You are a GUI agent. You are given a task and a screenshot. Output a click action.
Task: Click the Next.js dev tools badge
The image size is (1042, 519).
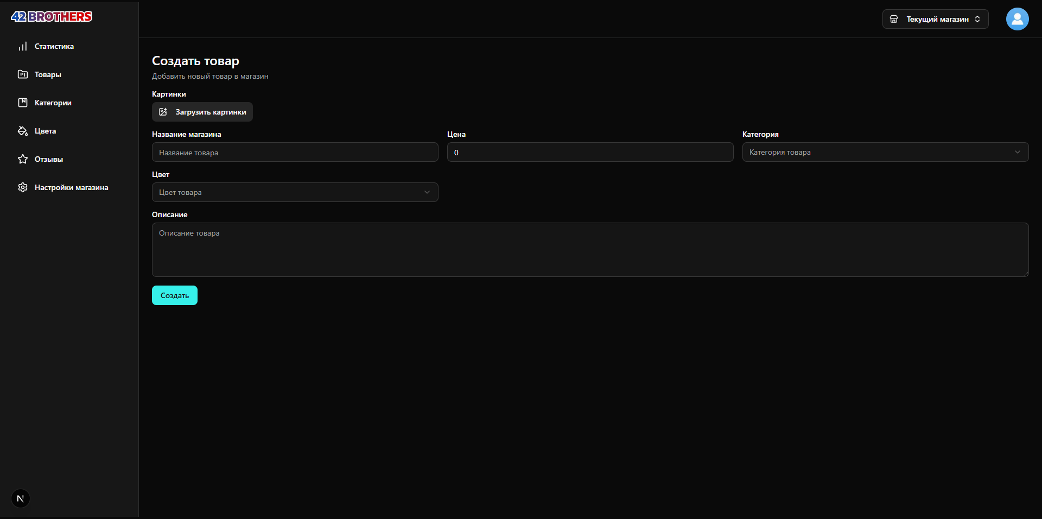coord(21,498)
